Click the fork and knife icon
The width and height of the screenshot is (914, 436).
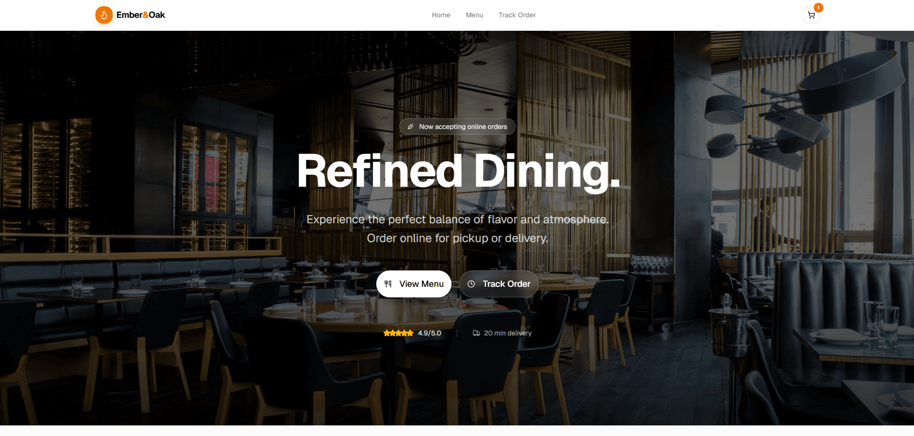388,284
